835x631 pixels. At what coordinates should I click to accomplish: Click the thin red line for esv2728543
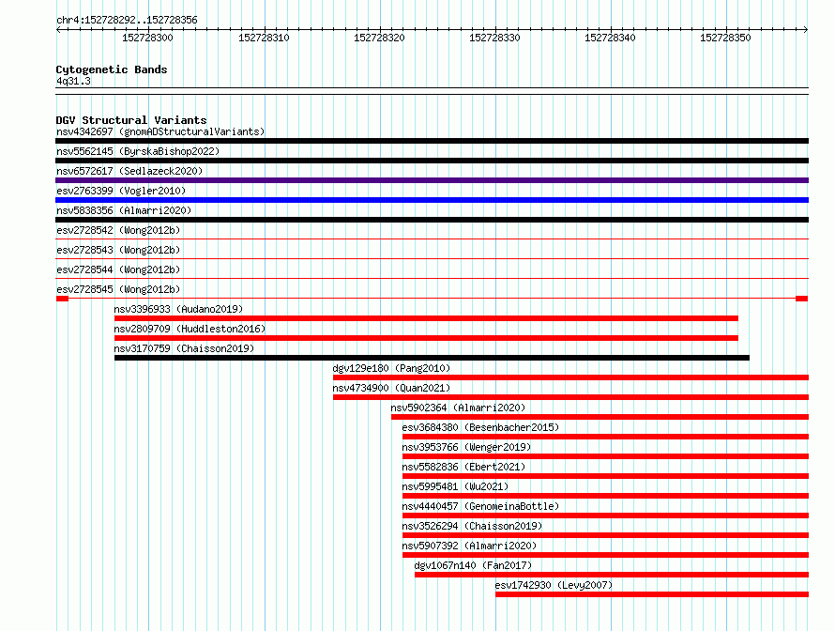point(432,259)
